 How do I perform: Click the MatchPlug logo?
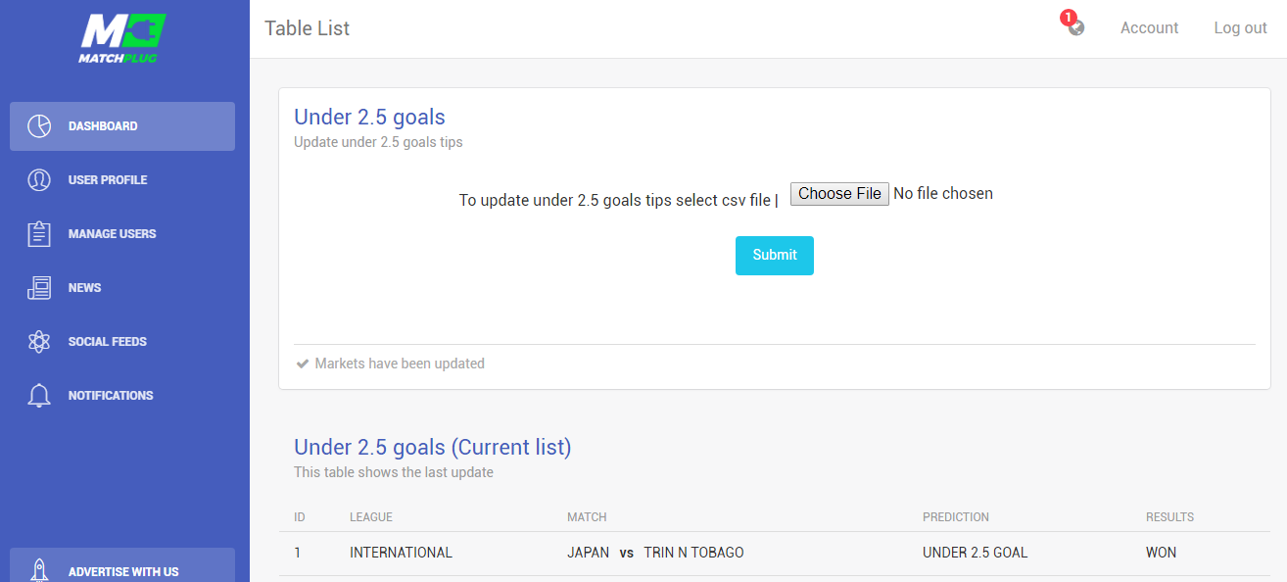tap(122, 38)
